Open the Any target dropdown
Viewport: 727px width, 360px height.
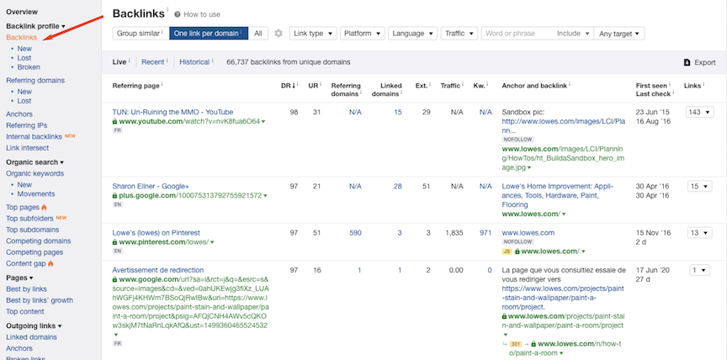618,34
